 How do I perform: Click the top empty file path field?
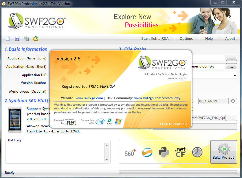click(x=208, y=58)
